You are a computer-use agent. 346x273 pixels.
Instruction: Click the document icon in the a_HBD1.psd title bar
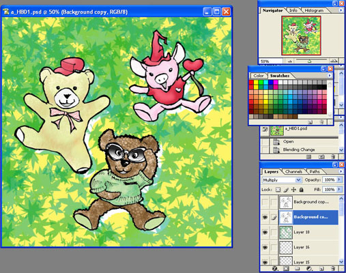click(6, 12)
